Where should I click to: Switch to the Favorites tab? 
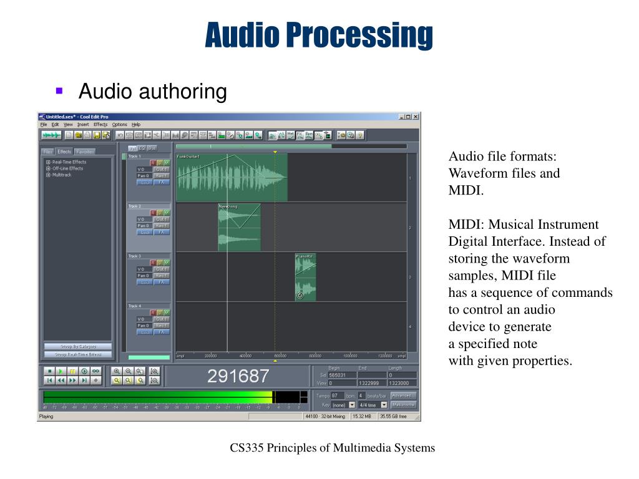[x=85, y=152]
